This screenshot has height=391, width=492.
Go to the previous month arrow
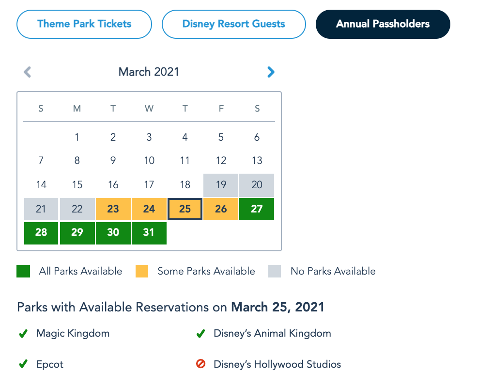click(x=28, y=72)
